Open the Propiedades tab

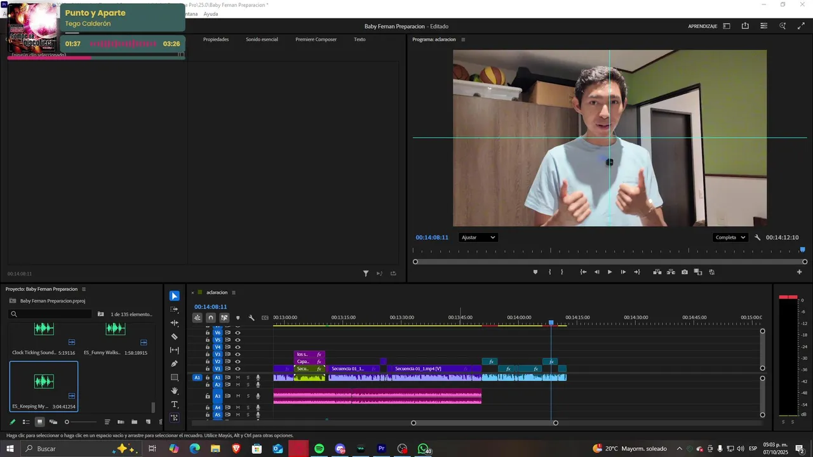click(216, 39)
